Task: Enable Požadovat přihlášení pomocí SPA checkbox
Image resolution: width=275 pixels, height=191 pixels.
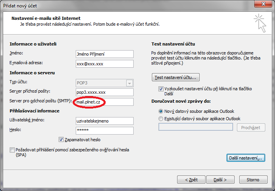Action: (x=12, y=150)
